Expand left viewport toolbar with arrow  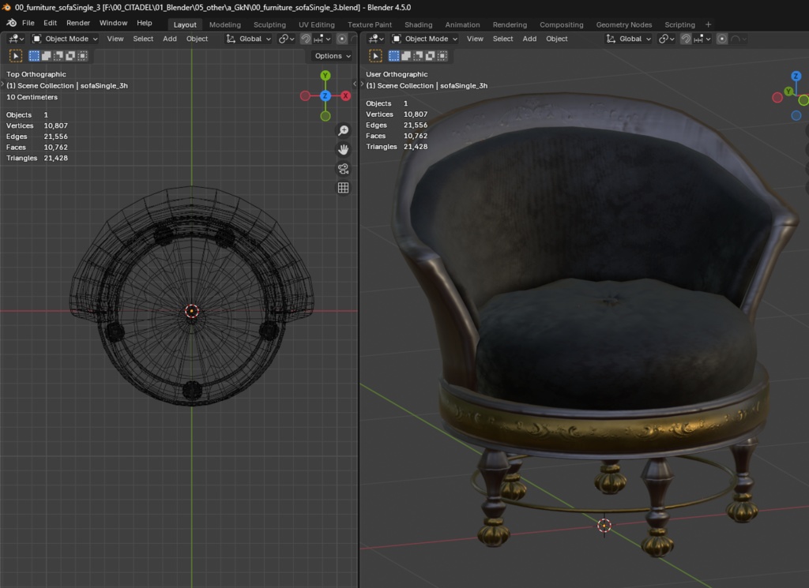pos(2,84)
